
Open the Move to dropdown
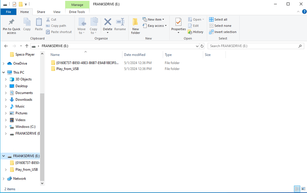[x=82, y=26]
